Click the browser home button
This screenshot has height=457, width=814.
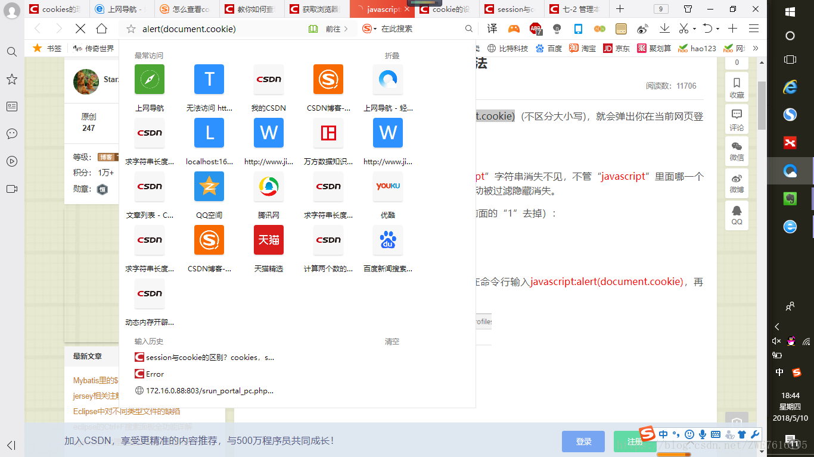coord(102,29)
